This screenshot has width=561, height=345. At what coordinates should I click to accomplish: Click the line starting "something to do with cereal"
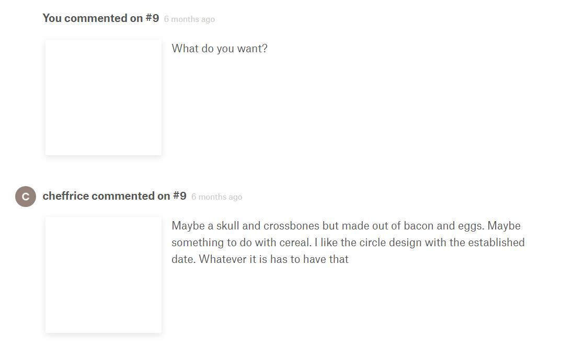348,243
